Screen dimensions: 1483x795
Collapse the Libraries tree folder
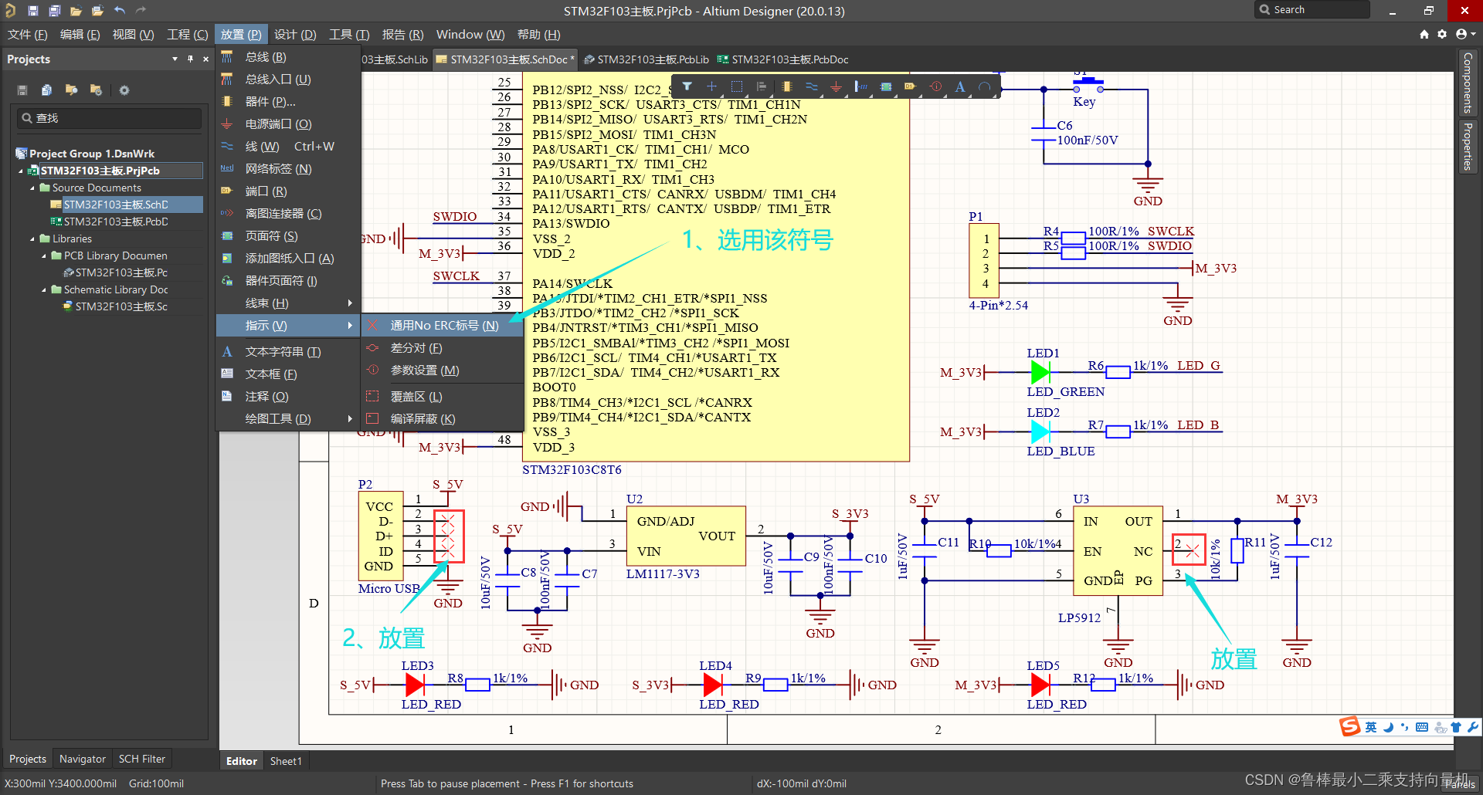coord(32,239)
